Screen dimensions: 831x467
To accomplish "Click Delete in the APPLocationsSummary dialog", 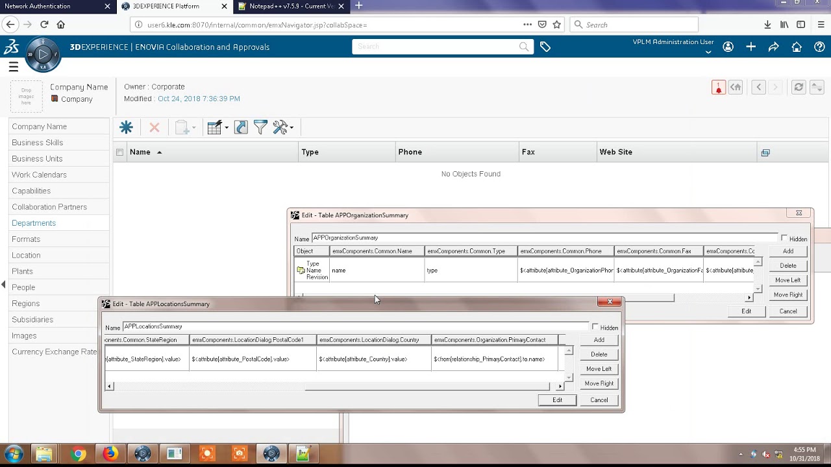I will pyautogui.click(x=599, y=354).
